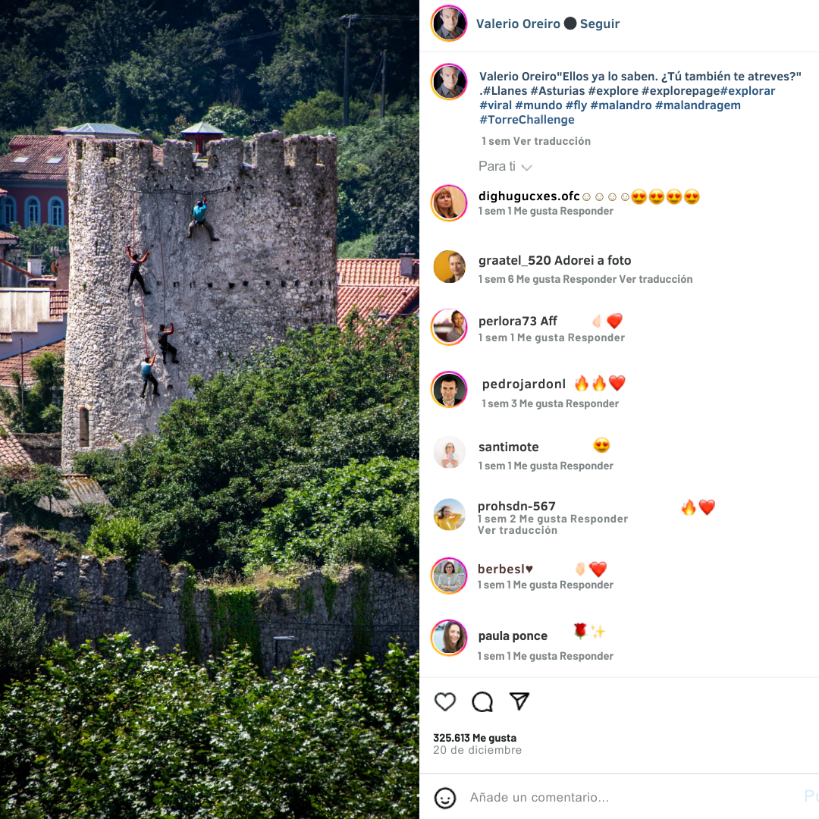Open the #TorreChallenge hashtag
Image resolution: width=819 pixels, height=819 pixels.
click(x=526, y=120)
